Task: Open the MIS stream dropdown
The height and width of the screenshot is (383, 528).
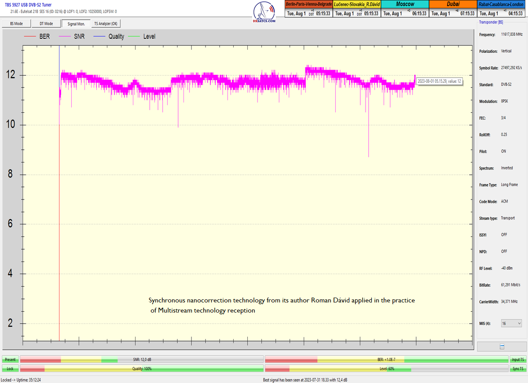Action: pos(511,324)
